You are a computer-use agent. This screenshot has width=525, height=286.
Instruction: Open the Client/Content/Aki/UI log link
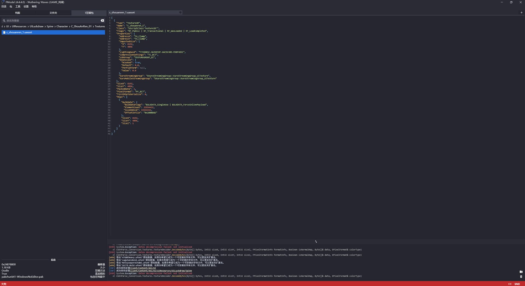coord(143,268)
